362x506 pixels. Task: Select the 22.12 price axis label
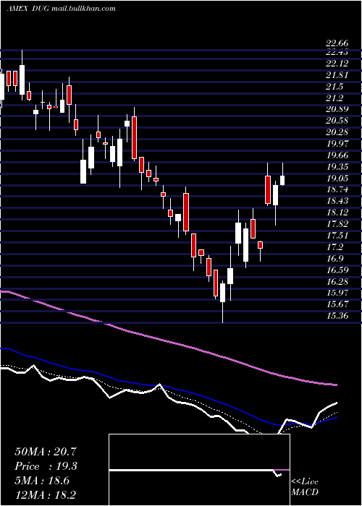point(337,64)
